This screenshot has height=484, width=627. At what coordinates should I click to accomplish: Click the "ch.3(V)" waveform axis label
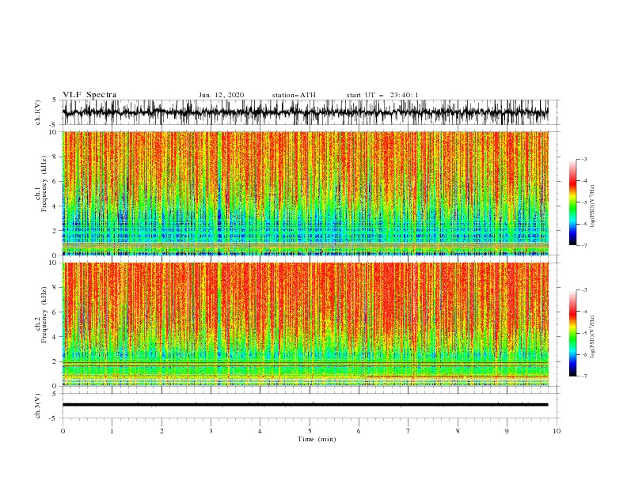coord(38,406)
